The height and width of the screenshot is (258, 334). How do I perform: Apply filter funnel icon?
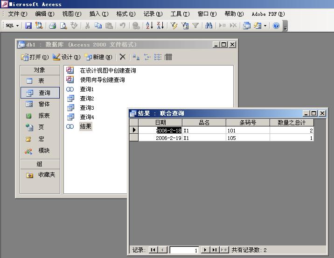click(195, 26)
